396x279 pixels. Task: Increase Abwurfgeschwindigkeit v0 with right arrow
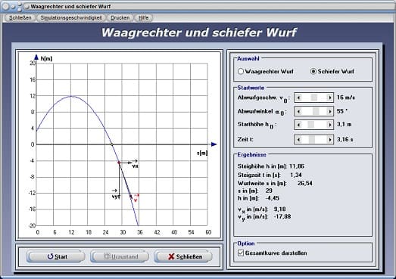click(x=329, y=98)
